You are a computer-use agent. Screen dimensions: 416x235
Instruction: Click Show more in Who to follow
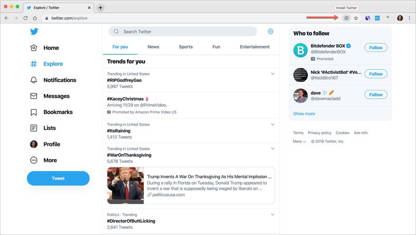(304, 113)
